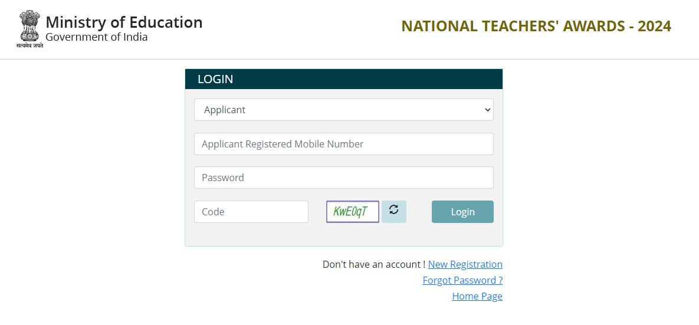Image resolution: width=699 pixels, height=325 pixels.
Task: Click the LOGIN panel header text
Action: (x=215, y=79)
